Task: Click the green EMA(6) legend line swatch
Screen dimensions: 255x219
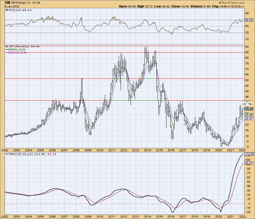Action: click(7, 49)
